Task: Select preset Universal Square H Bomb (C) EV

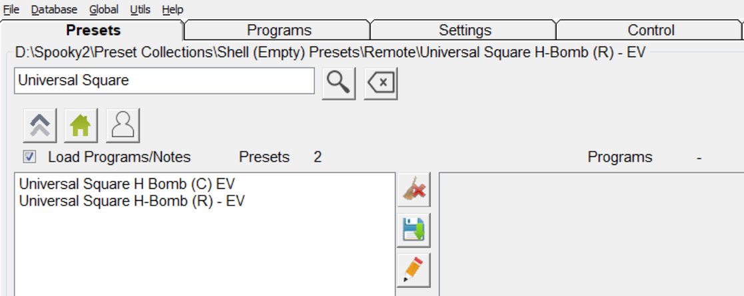Action: (127, 184)
